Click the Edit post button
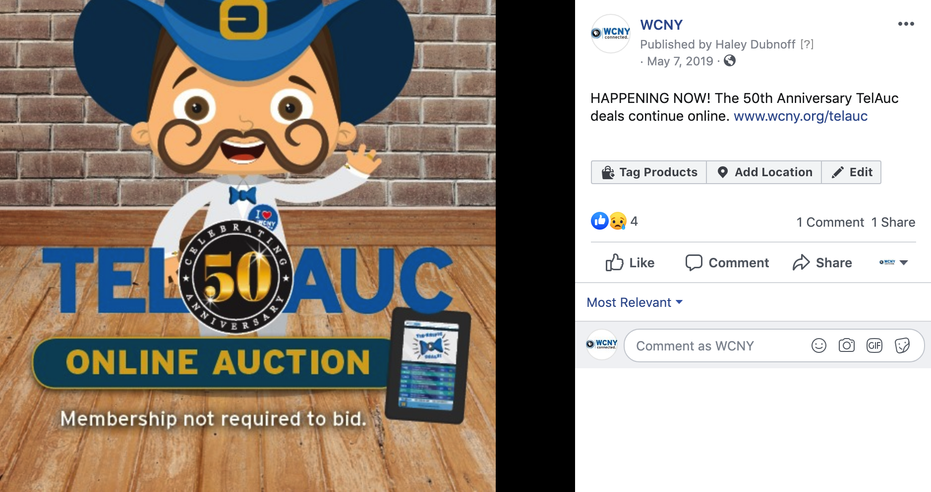931x492 pixels. pos(851,172)
